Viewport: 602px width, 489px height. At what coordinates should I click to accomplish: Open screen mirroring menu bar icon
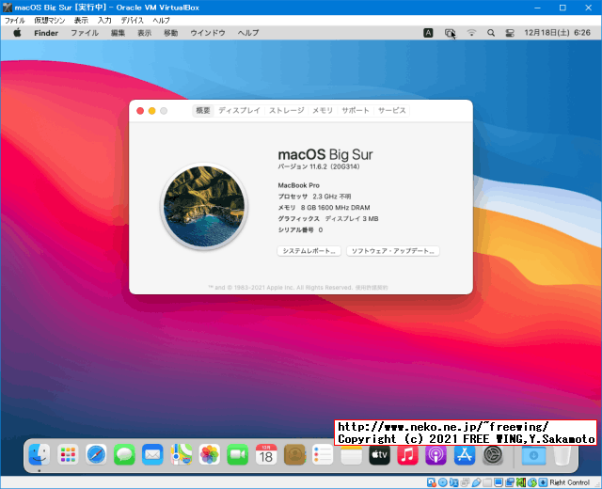(x=450, y=33)
